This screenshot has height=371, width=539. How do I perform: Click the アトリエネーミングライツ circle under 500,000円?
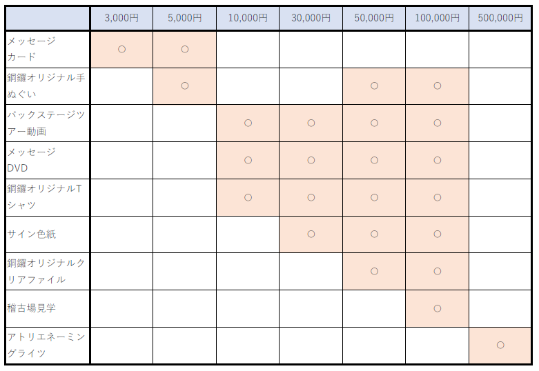coord(500,345)
